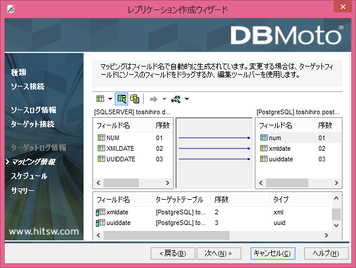The height and width of the screenshot is (268, 356).
Task: Select the num target field icon
Action: (264, 138)
